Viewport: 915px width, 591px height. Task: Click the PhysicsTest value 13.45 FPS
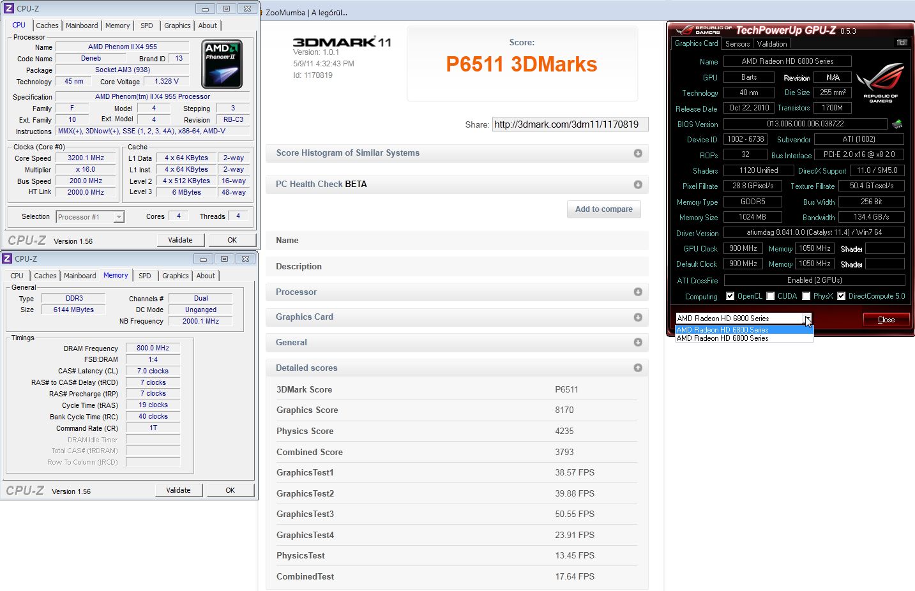575,555
